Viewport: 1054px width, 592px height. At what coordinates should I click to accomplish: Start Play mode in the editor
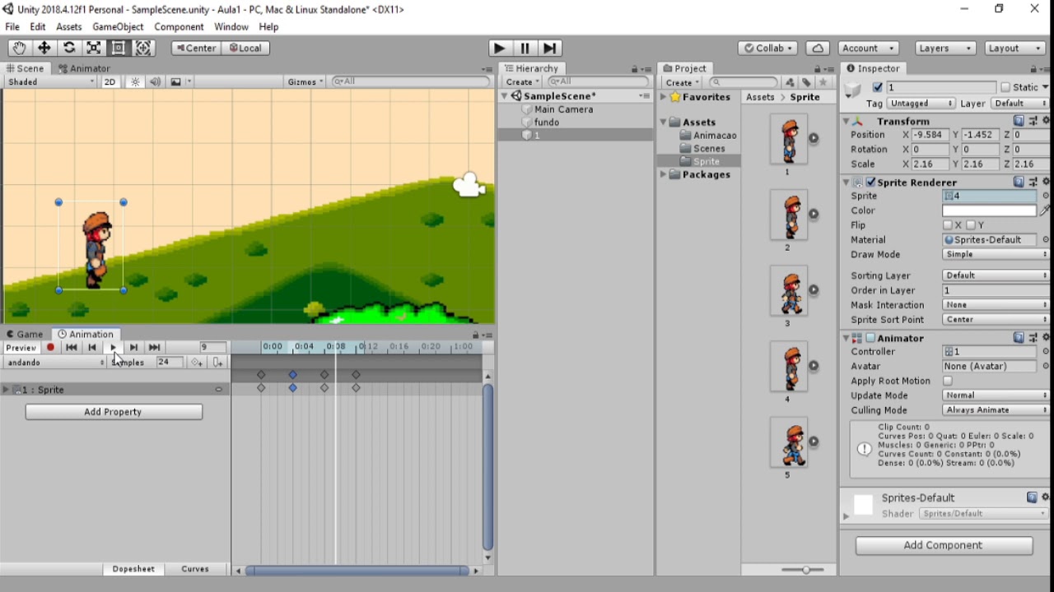tap(499, 48)
